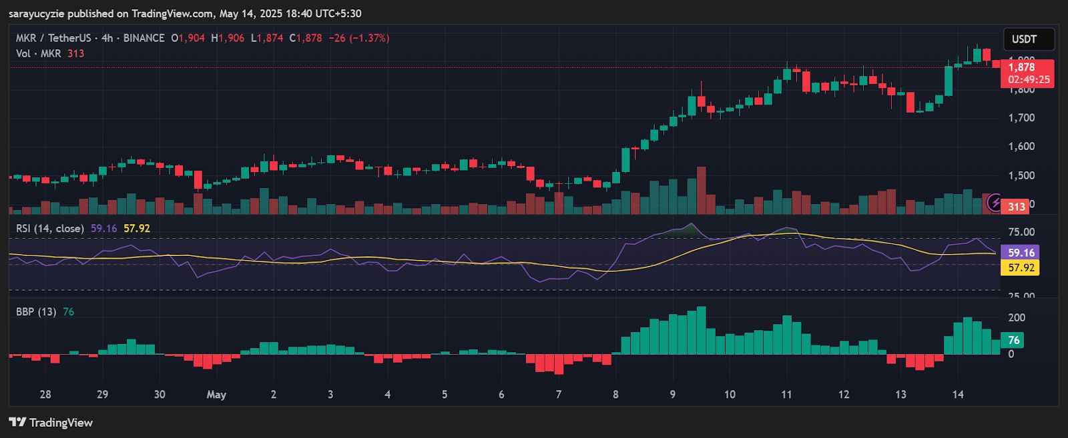Click the volume value label 313 on the axis

click(1016, 207)
